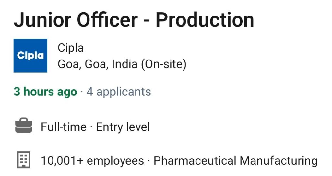
Task: Click the white Cipla wordmark inside logo
Action: 30,56
